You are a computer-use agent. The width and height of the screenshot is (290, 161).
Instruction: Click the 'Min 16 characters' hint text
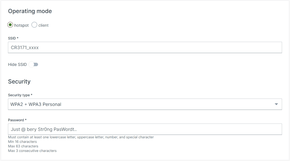[22, 142]
